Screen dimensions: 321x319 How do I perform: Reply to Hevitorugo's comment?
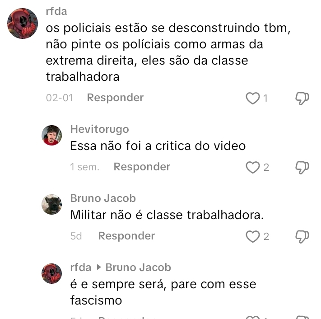click(142, 167)
